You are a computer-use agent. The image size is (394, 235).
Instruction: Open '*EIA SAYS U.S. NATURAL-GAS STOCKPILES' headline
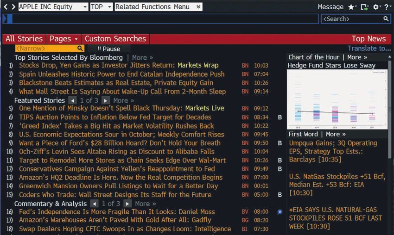[335, 218]
